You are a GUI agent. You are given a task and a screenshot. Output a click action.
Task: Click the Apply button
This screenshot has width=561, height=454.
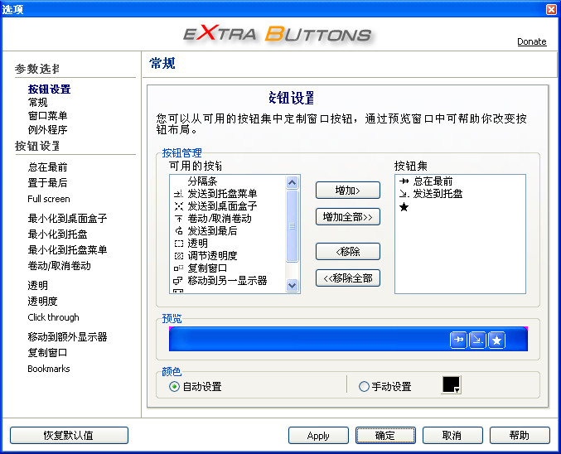tap(318, 436)
